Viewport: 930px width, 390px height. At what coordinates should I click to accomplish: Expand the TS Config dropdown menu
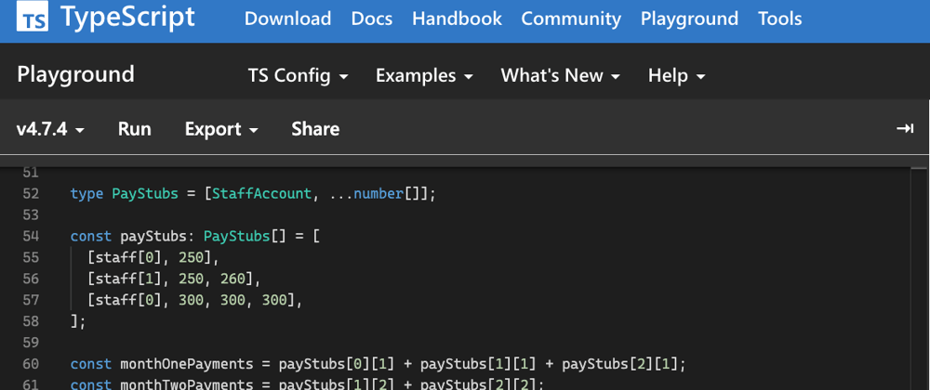(x=298, y=76)
